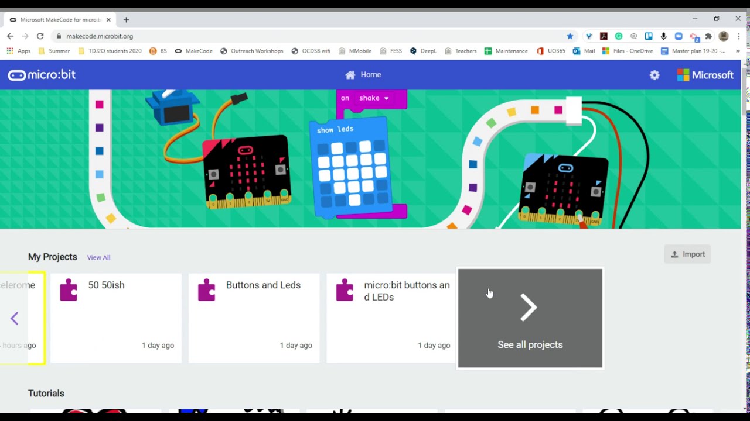The height and width of the screenshot is (421, 750).
Task: Select the Microsoft MakeCode browser tab
Action: tap(59, 20)
